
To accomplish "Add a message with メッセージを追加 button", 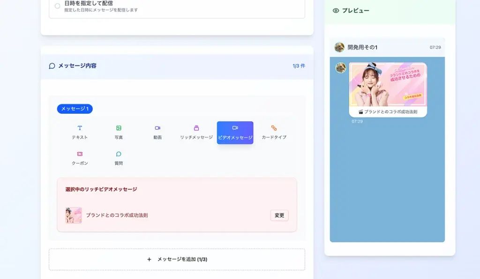I will (177, 259).
